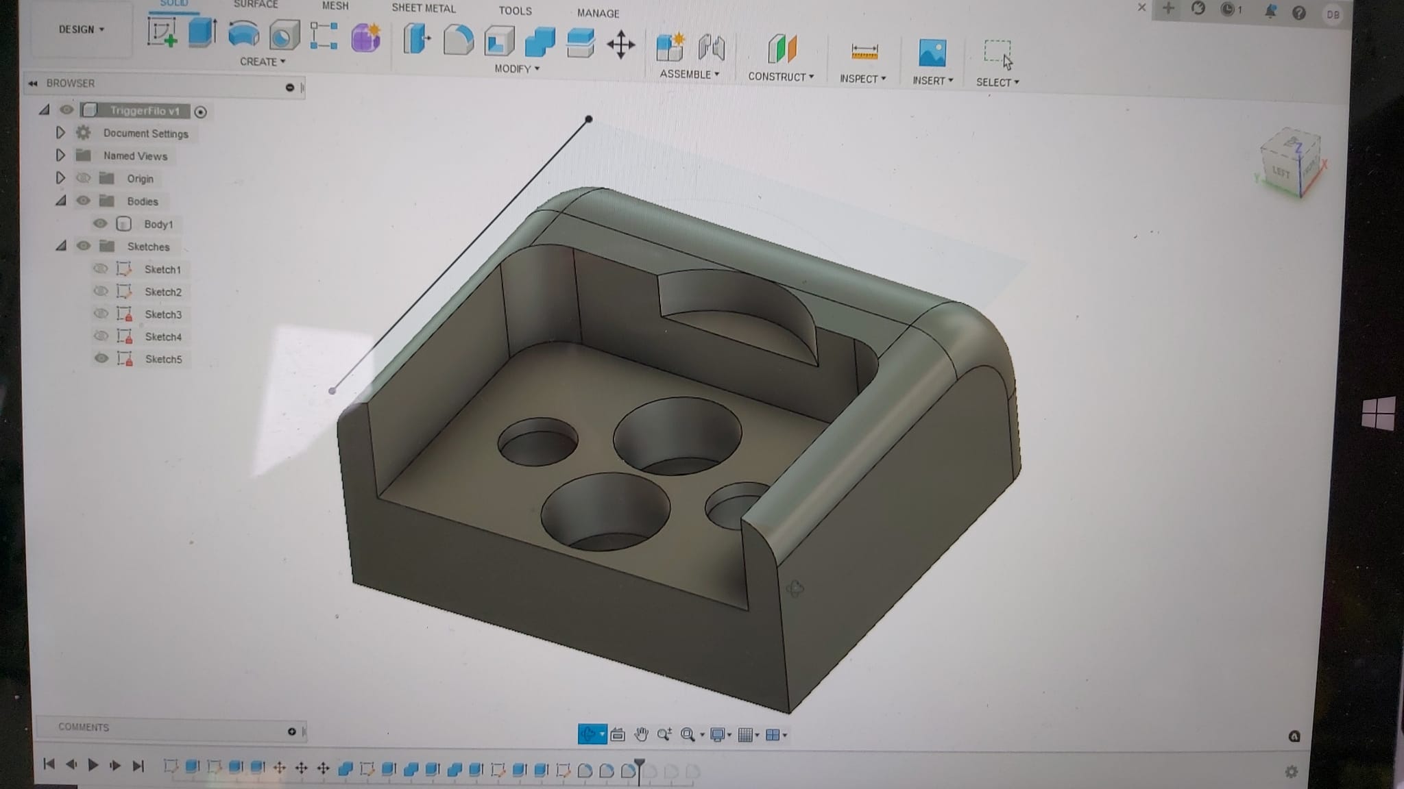Screen dimensions: 1404x789
Task: Toggle visibility of the Sketches folder
Action: click(84, 246)
